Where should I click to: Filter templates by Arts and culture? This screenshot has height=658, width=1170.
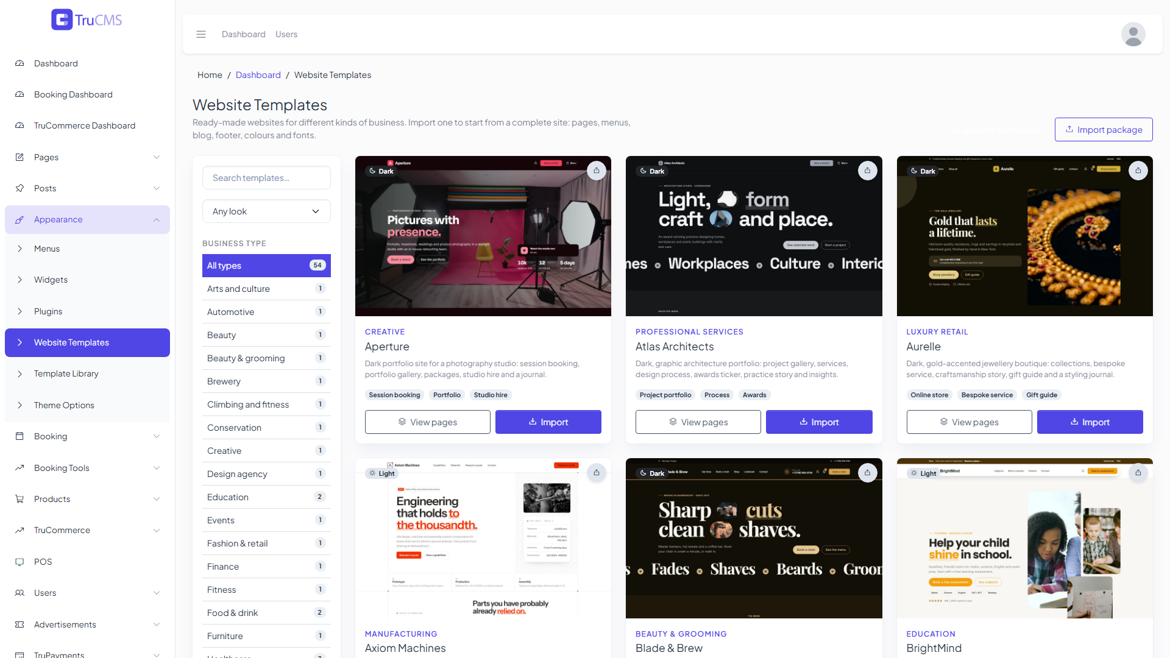[266, 289]
